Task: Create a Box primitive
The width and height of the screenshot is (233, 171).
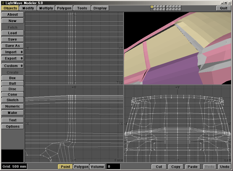Action: (x=12, y=78)
